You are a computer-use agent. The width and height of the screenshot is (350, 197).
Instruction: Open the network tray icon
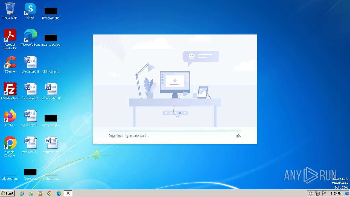pos(317,193)
